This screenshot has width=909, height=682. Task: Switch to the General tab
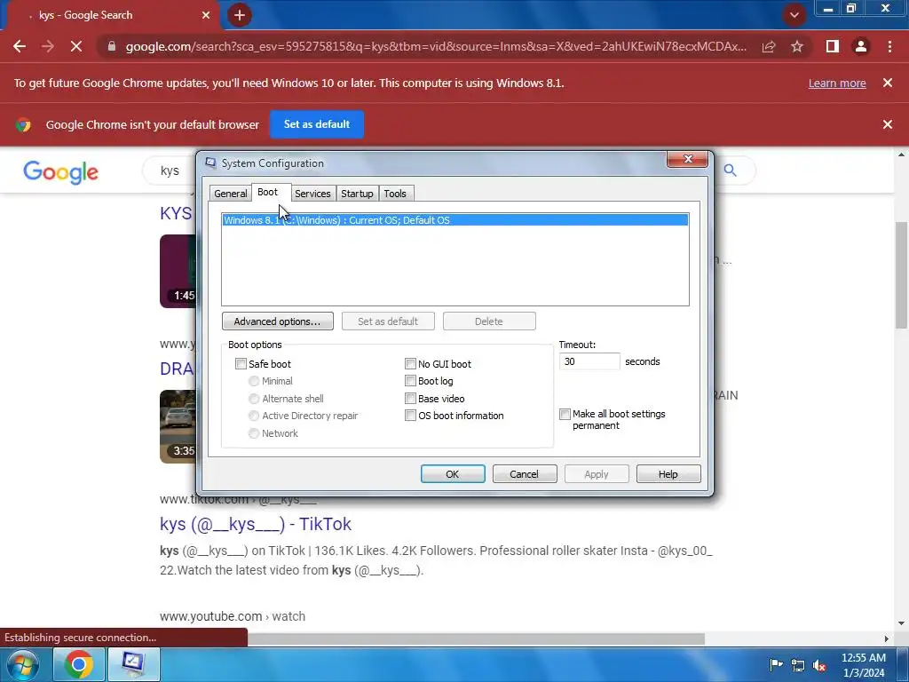tap(230, 194)
